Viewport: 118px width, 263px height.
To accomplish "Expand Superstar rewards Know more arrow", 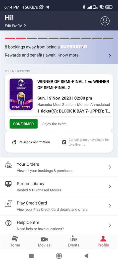I will coord(110,56).
